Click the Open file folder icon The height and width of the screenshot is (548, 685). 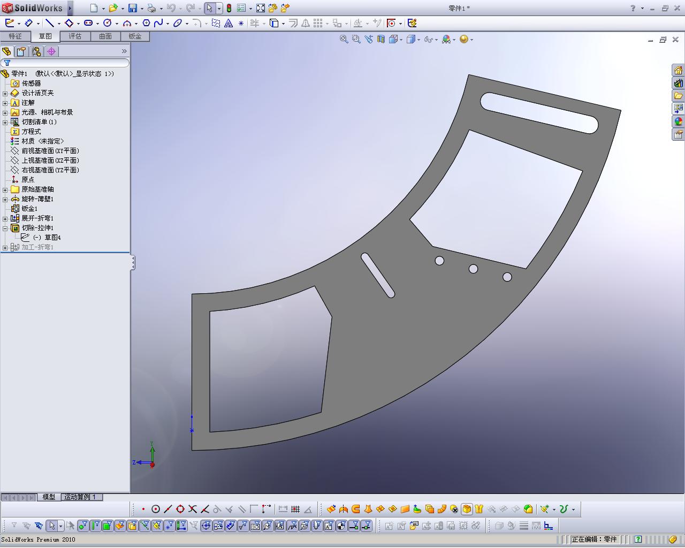coord(113,8)
